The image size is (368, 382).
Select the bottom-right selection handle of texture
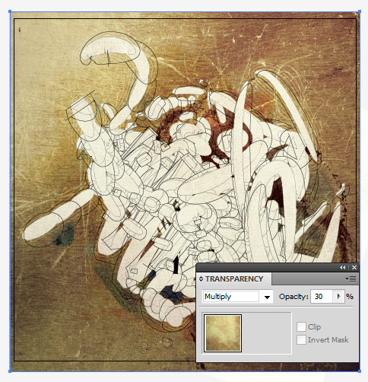(360, 371)
